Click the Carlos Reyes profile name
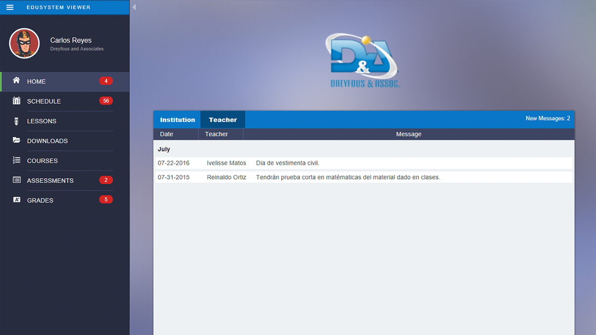Viewport: 596px width, 335px height. click(71, 40)
